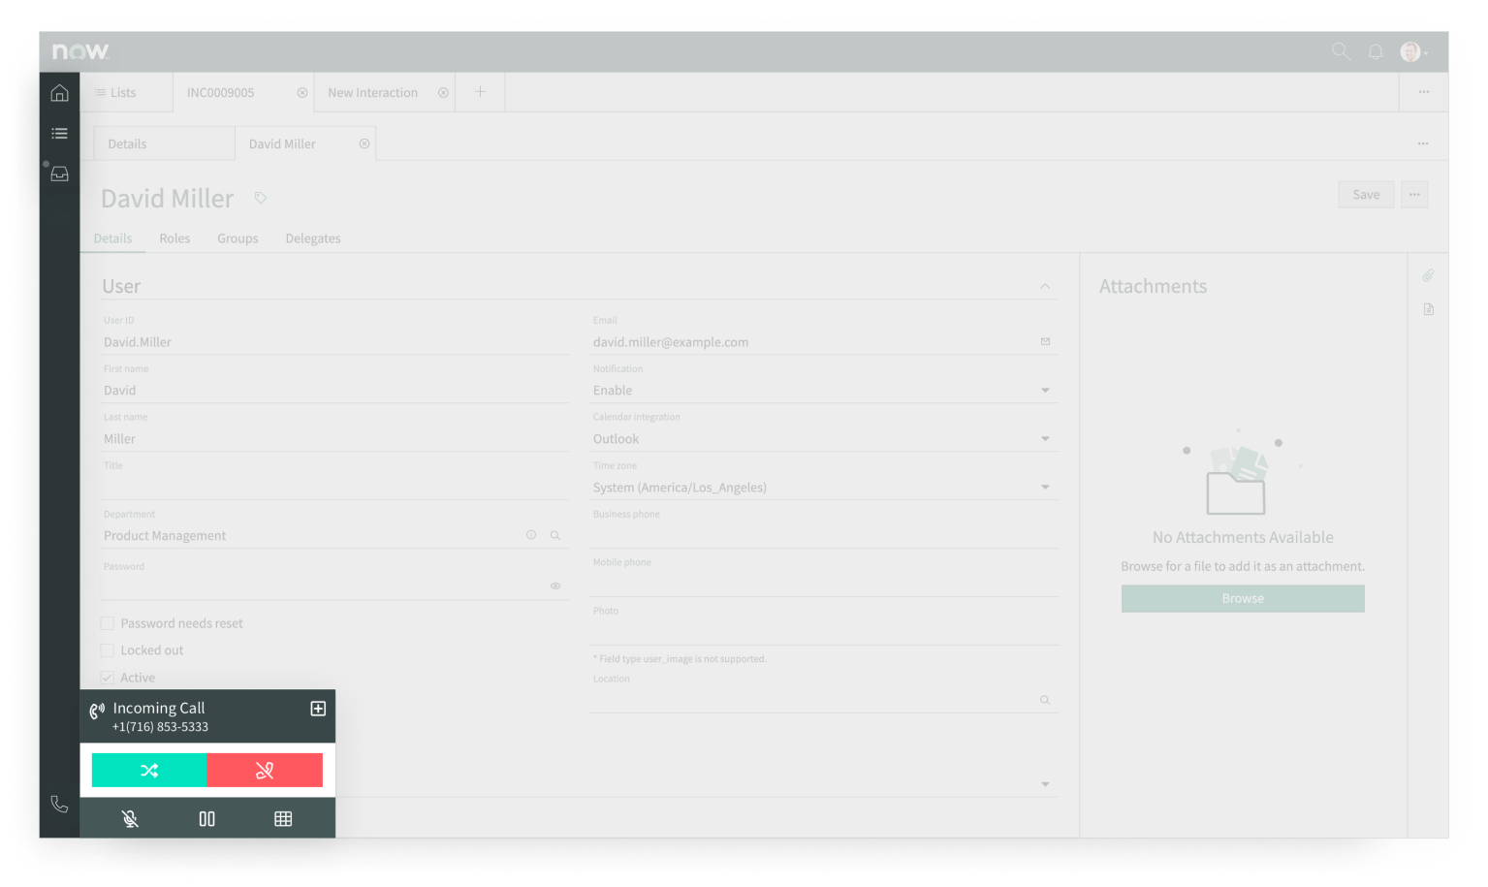Mute the microphone in the call panel
Screen dimensions: 1488x887
click(x=130, y=819)
